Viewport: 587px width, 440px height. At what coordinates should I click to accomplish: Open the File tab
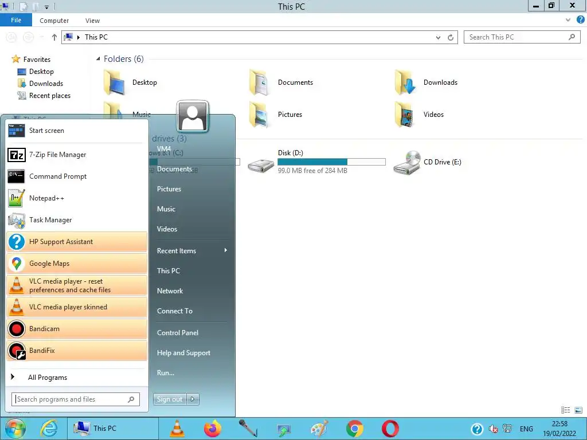tap(16, 20)
